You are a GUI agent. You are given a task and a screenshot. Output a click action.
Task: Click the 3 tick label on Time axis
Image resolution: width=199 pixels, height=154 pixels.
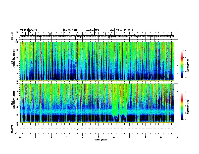coord(67,137)
